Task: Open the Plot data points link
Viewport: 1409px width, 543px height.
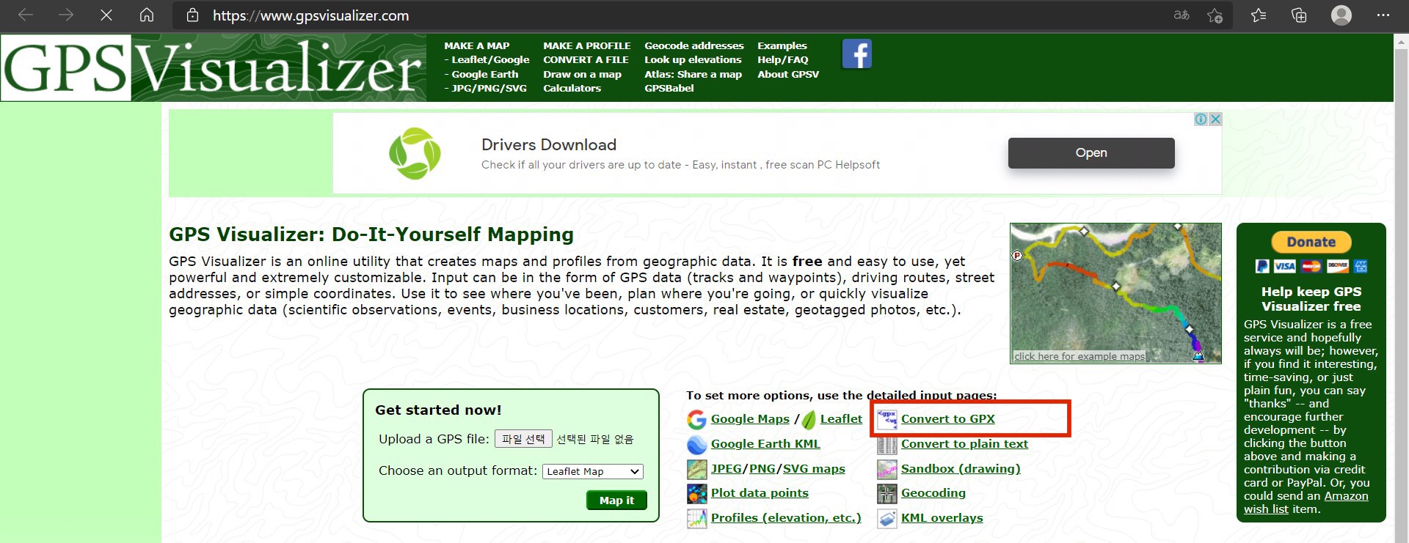Action: pos(760,493)
